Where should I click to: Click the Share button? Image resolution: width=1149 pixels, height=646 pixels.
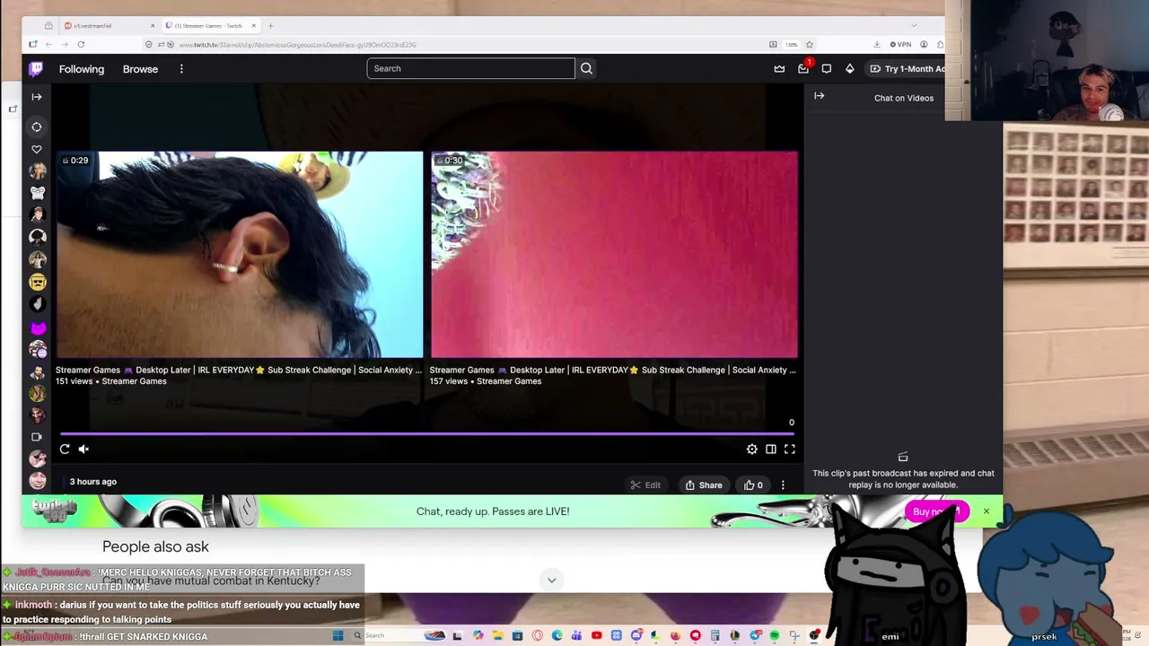(704, 485)
